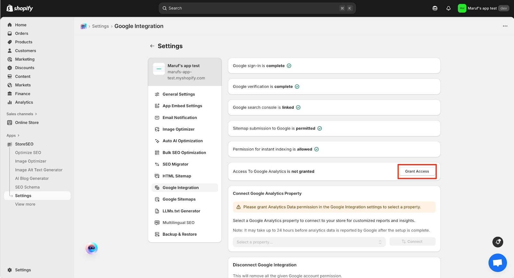Select highlighted Settings under StoreSEO
Image resolution: width=514 pixels, height=278 pixels.
click(37, 196)
